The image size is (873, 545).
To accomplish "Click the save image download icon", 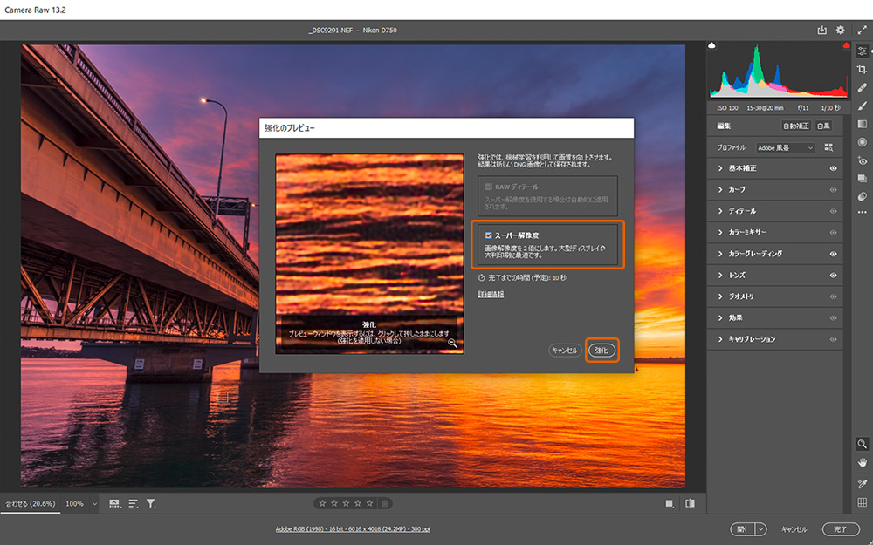I will 821,31.
